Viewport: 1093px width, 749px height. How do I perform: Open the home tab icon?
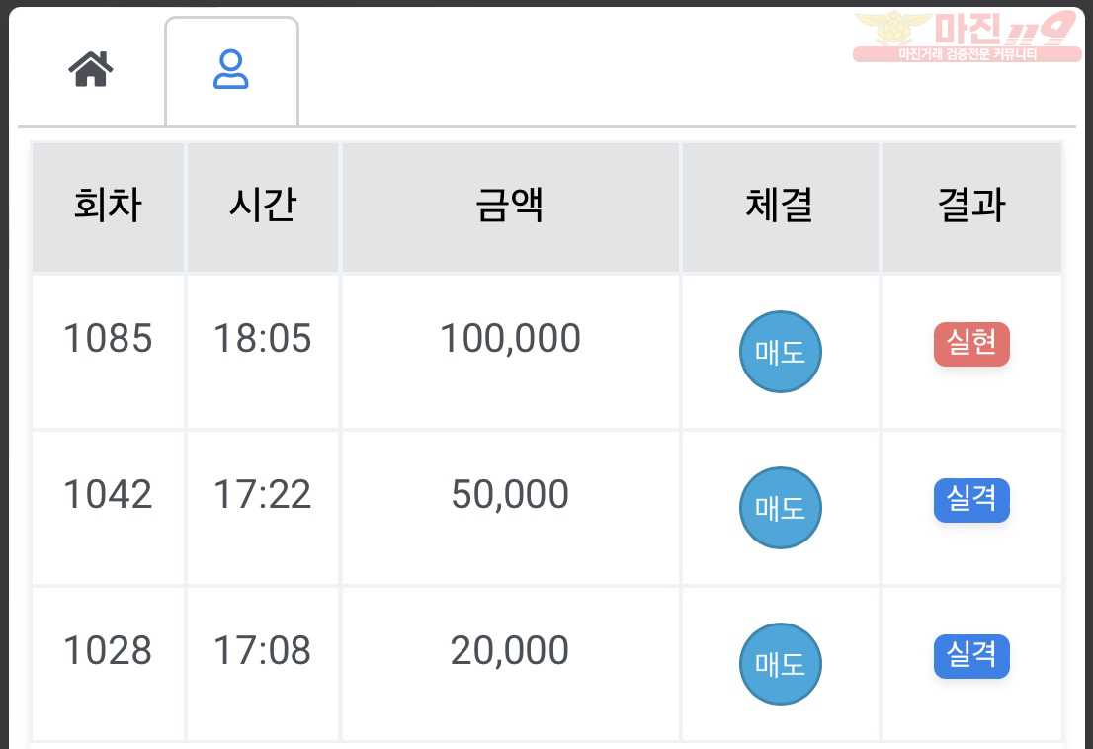click(91, 69)
